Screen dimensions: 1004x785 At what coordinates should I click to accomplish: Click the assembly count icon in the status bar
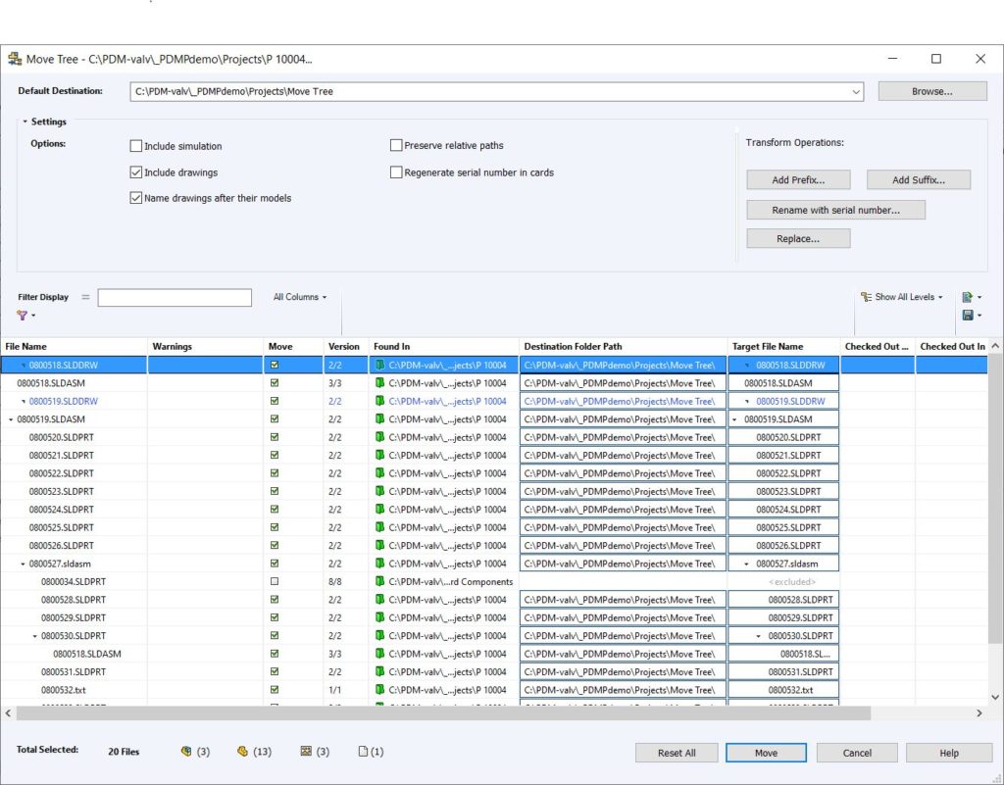[185, 752]
